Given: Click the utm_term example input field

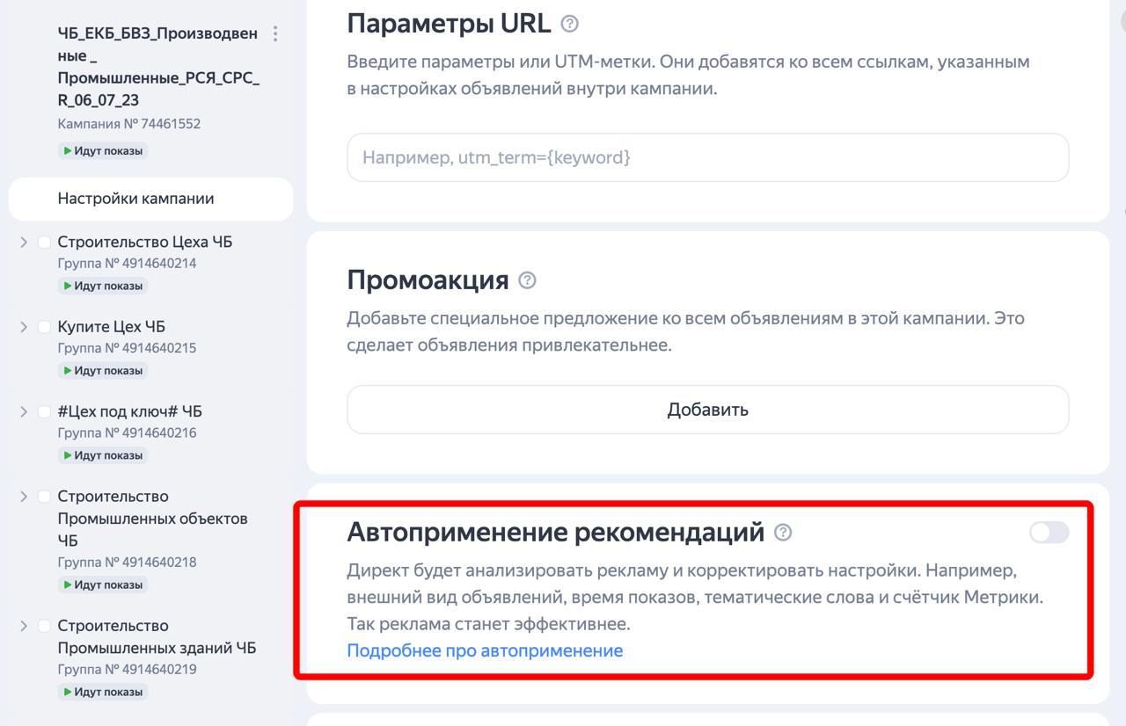Looking at the screenshot, I should (x=707, y=157).
